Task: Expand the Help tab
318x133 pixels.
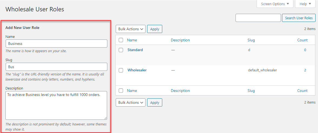Action: tap(305, 4)
